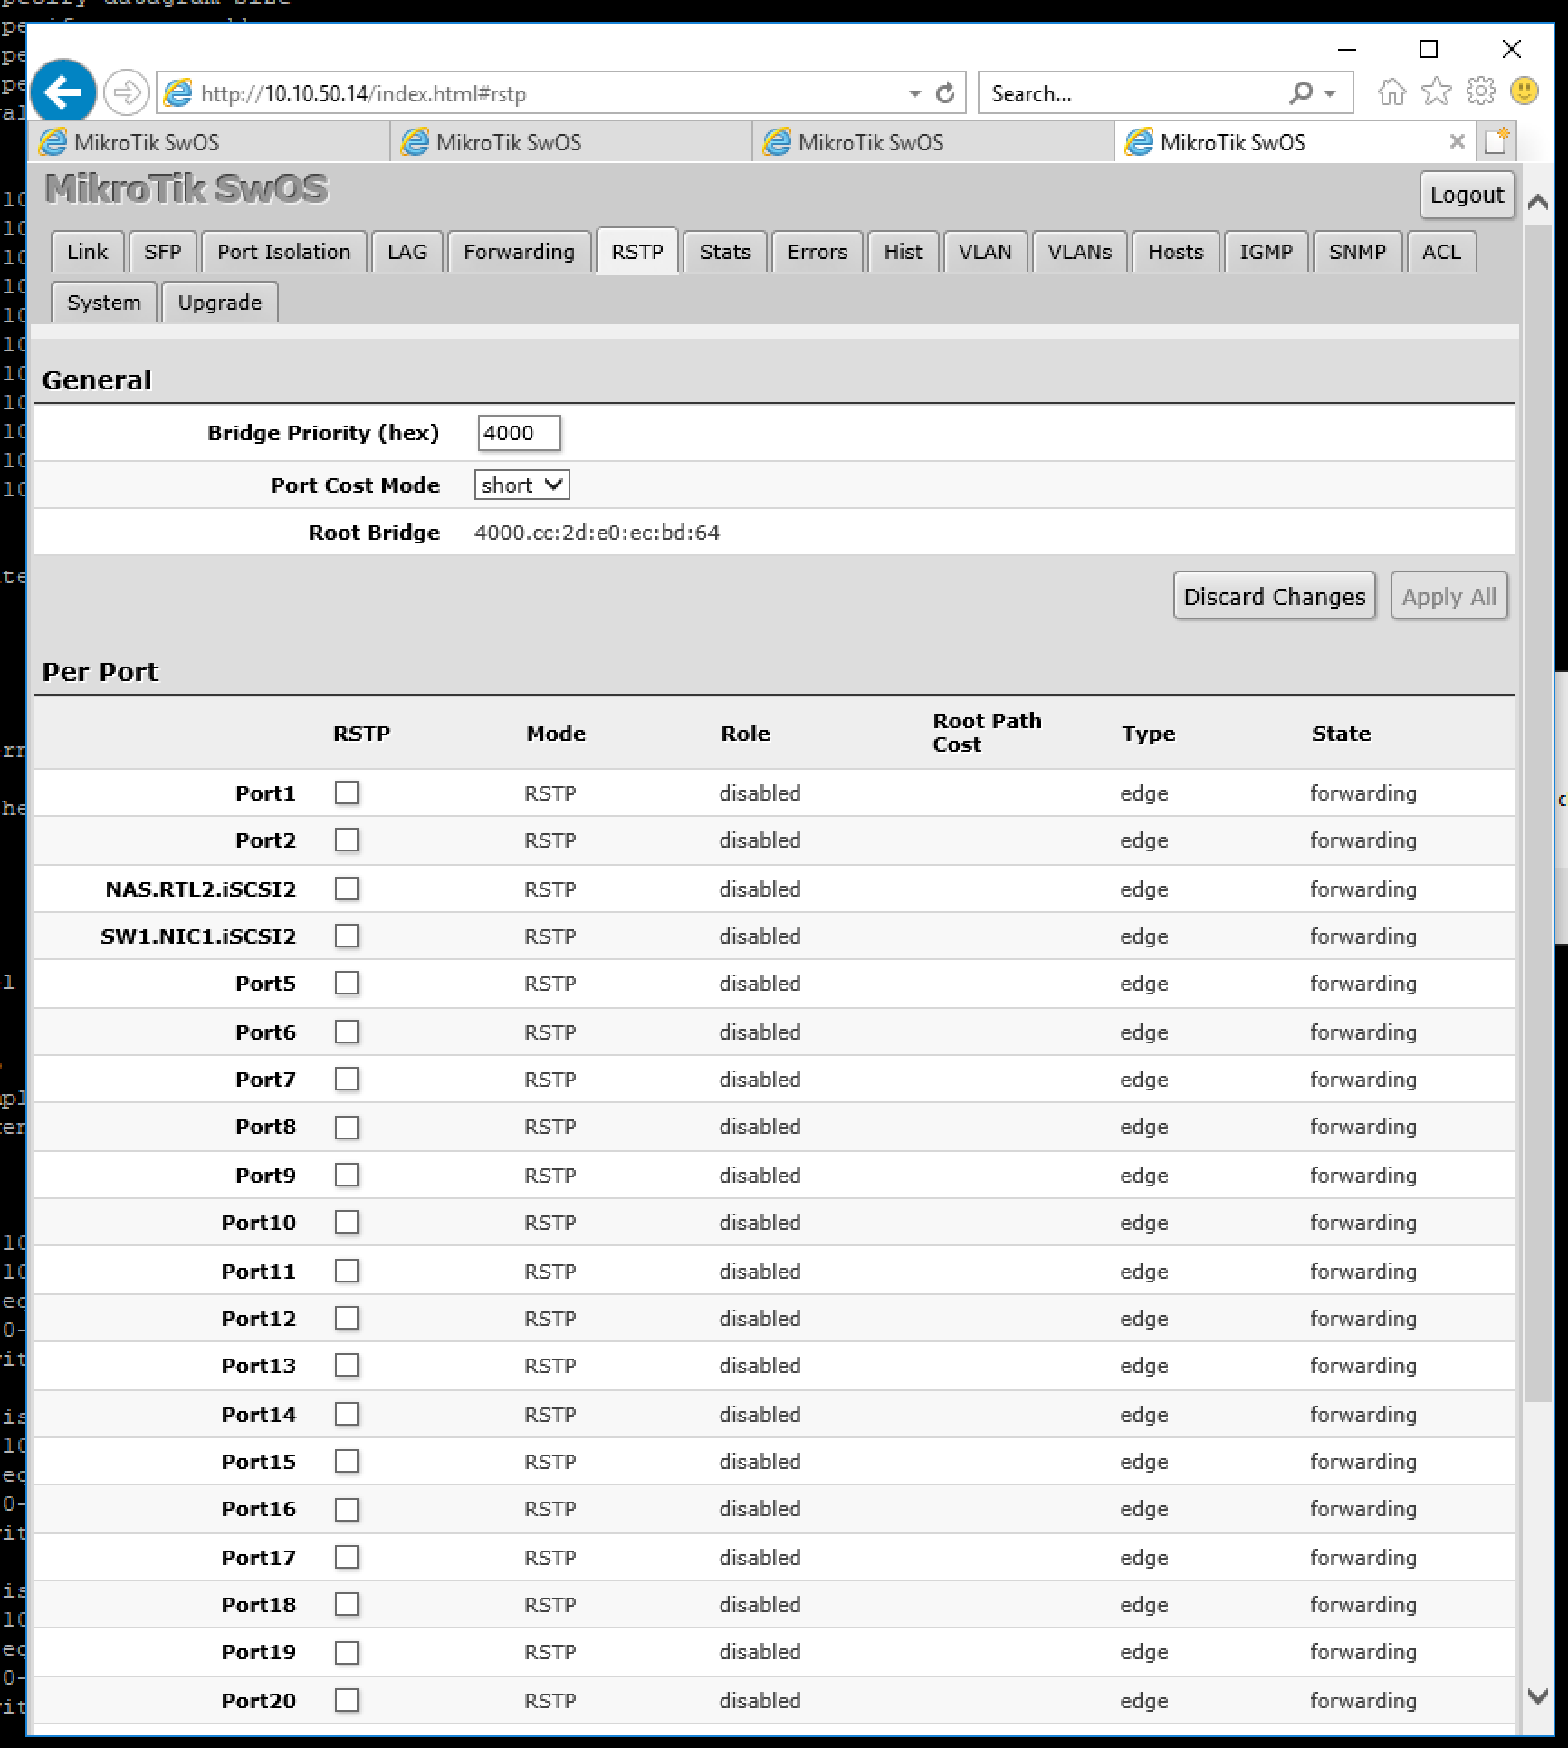
Task: Close the active MikroTik SwOS tab
Action: 1457,141
